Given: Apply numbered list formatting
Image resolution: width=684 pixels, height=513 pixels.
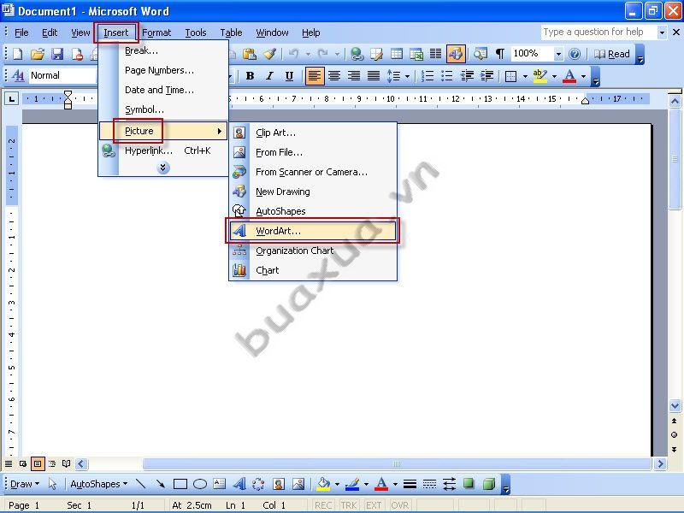Looking at the screenshot, I should click(427, 76).
